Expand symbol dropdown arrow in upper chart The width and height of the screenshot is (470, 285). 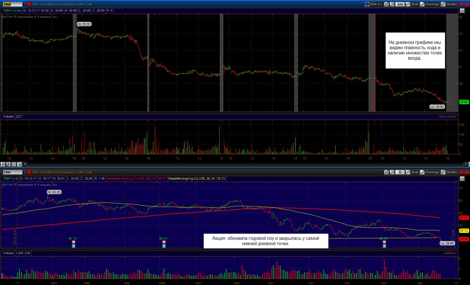[25, 4]
